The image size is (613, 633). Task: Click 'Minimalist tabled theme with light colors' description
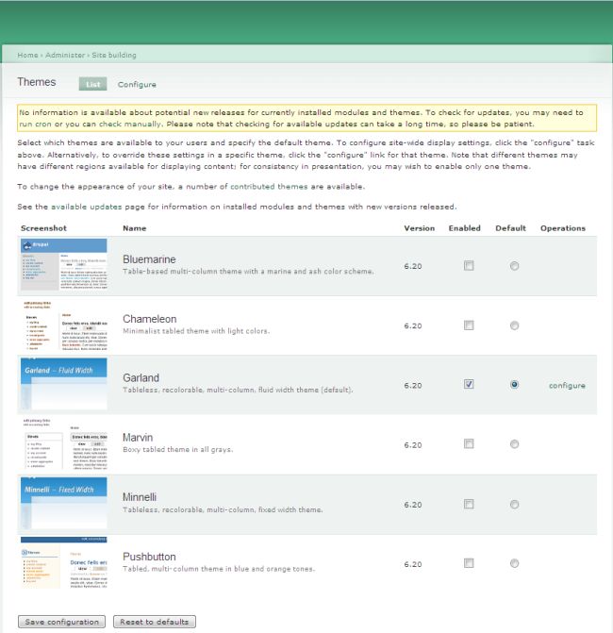coord(196,331)
